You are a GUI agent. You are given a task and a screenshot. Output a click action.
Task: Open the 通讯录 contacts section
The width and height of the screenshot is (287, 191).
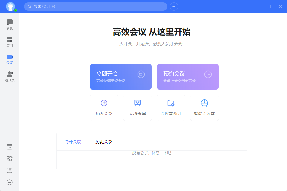coord(10,76)
